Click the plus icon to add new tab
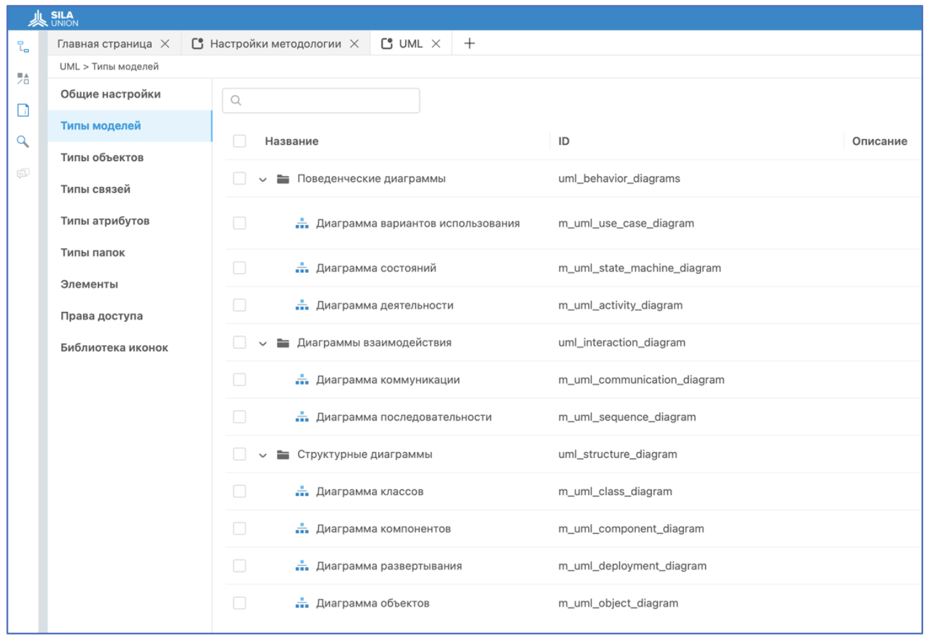The height and width of the screenshot is (642, 931). pos(469,44)
